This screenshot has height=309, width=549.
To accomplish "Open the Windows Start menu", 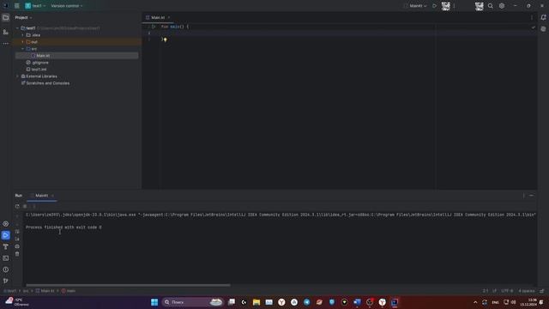I will (154, 302).
